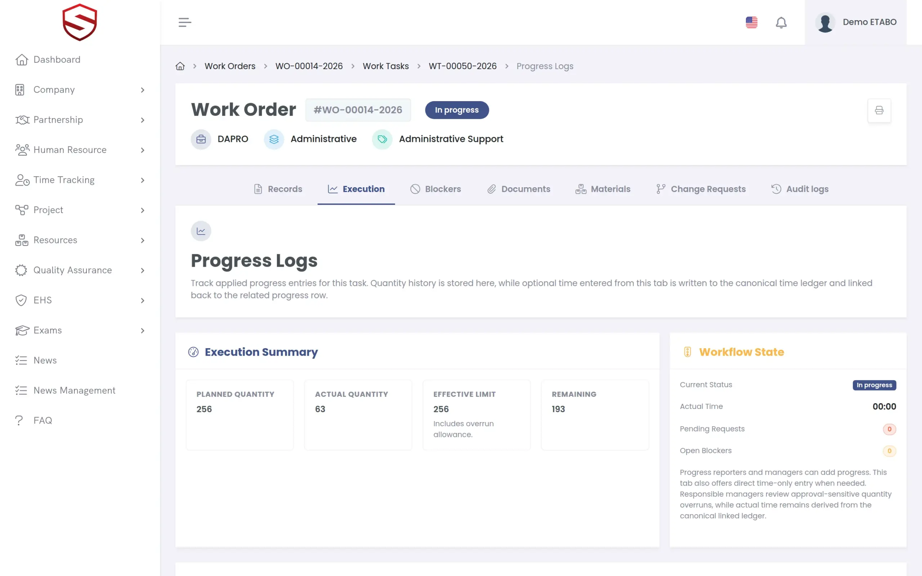
Task: Open the Work Tasks breadcrumb link
Action: point(386,66)
